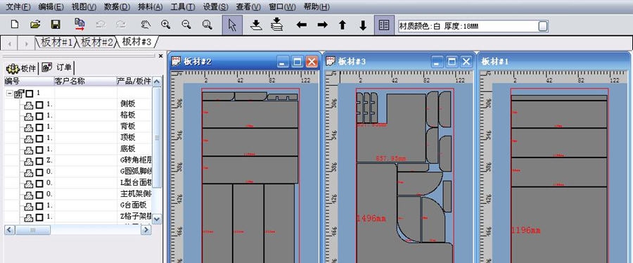Screen dimensions: 633x263
Task: Move part right with right arrow icon
Action: 322,25
